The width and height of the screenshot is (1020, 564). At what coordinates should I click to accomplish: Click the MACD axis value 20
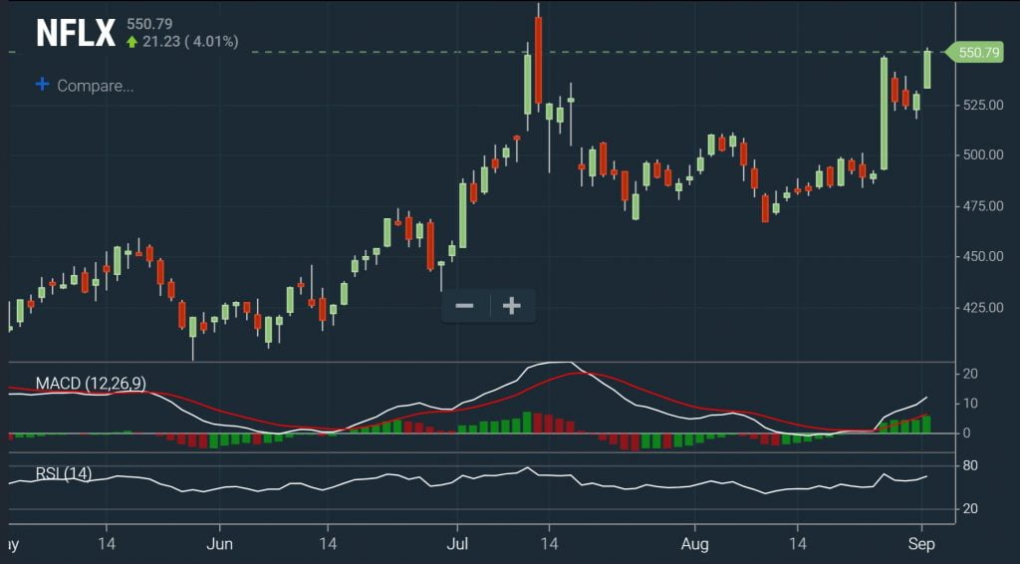(x=970, y=374)
